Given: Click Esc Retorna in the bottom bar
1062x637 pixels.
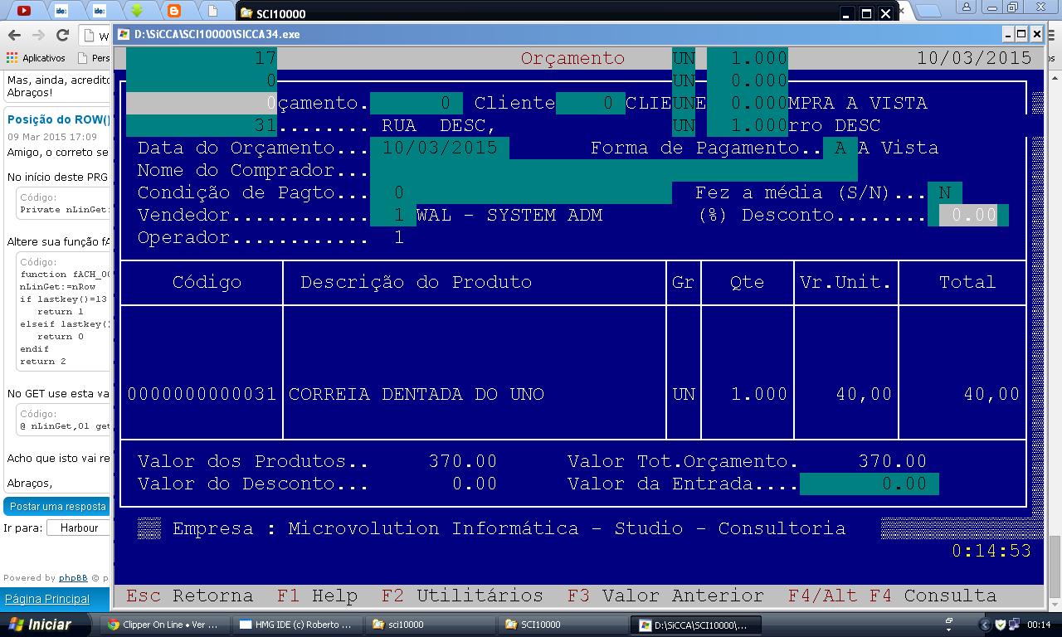Looking at the screenshot, I should point(189,596).
